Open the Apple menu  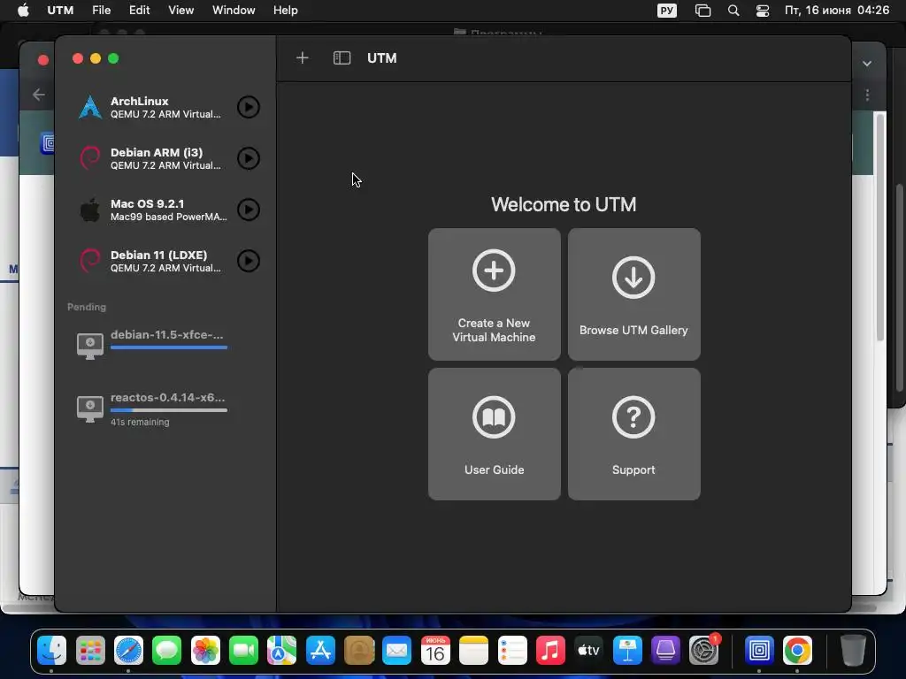tap(23, 11)
